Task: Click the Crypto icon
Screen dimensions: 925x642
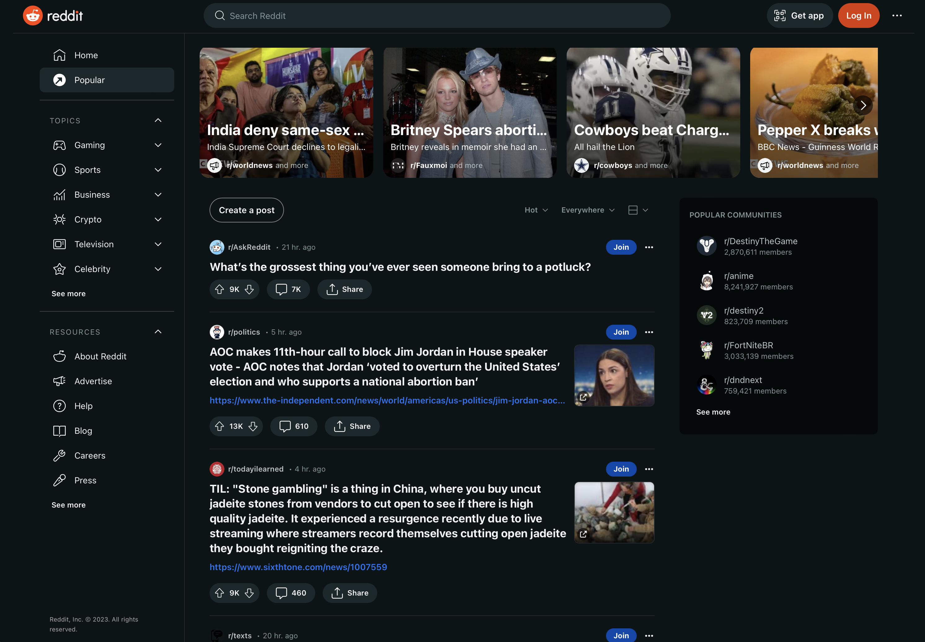Action: 60,220
